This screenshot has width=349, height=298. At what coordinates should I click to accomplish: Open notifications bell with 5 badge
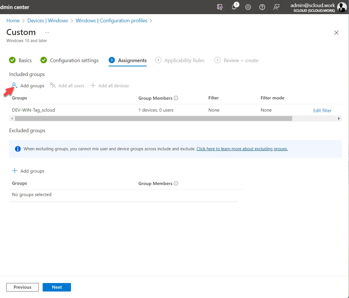click(234, 7)
